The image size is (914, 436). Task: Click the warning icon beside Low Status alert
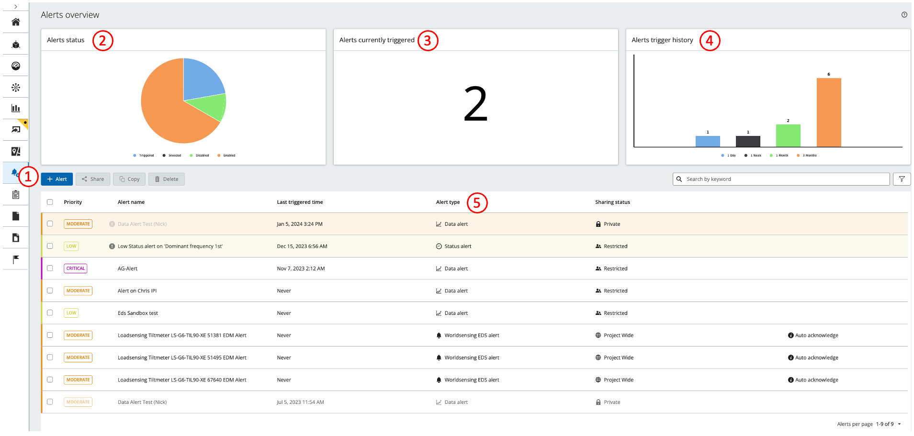(x=112, y=246)
